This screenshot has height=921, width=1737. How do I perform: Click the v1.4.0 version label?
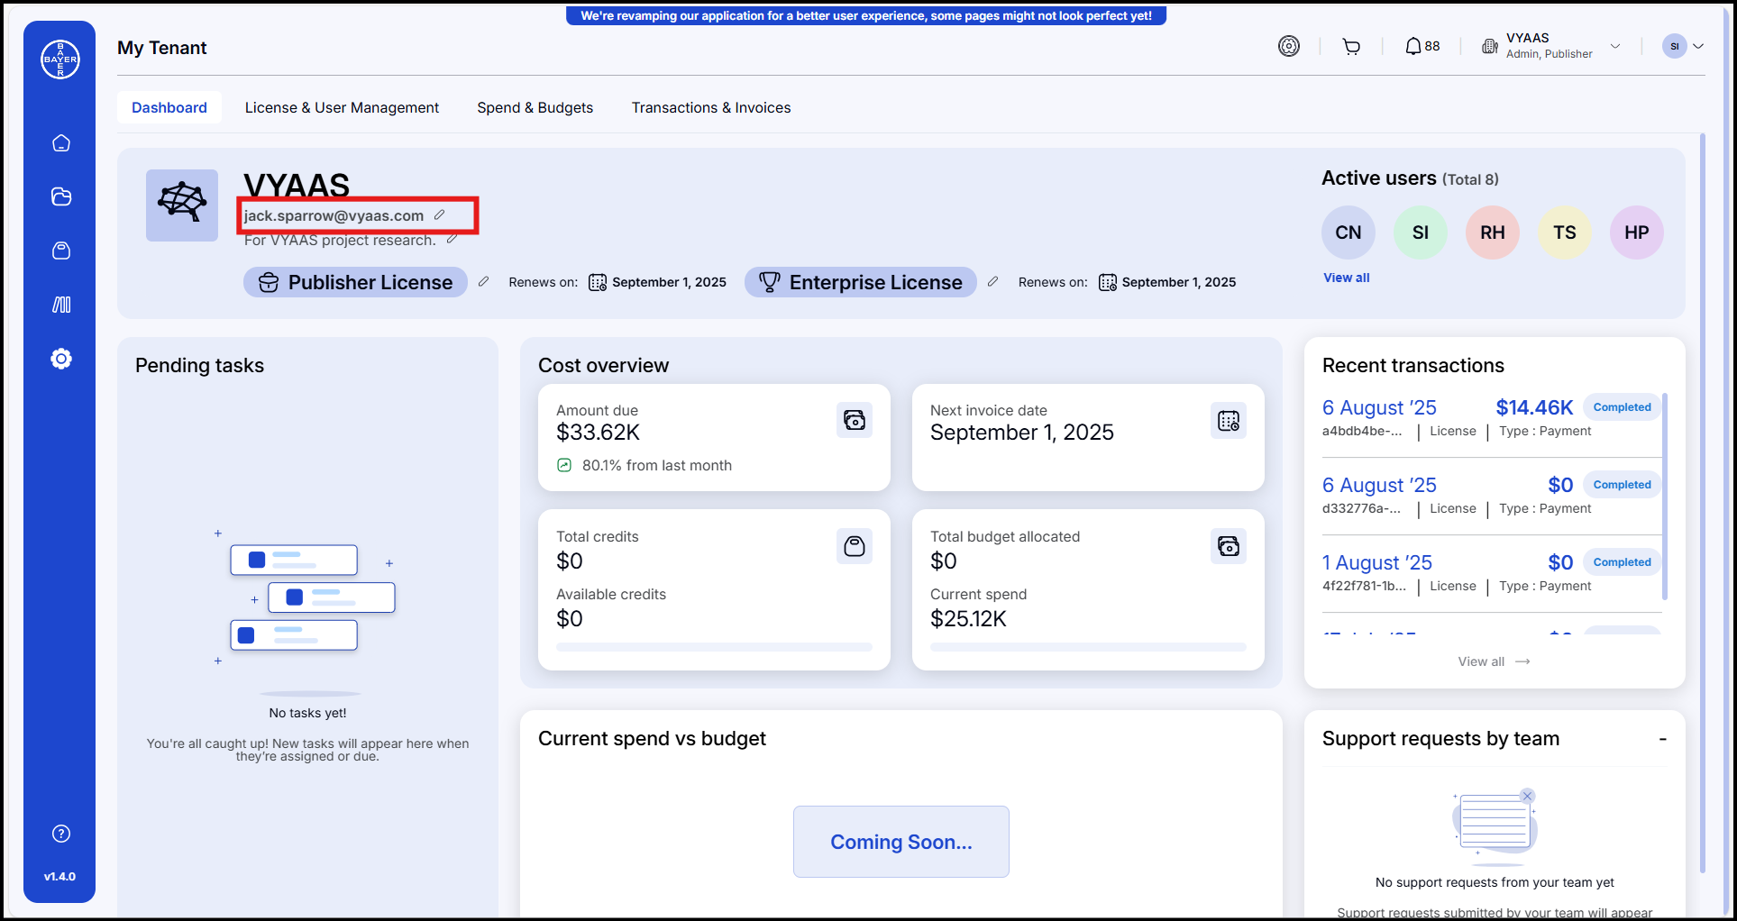click(x=60, y=876)
